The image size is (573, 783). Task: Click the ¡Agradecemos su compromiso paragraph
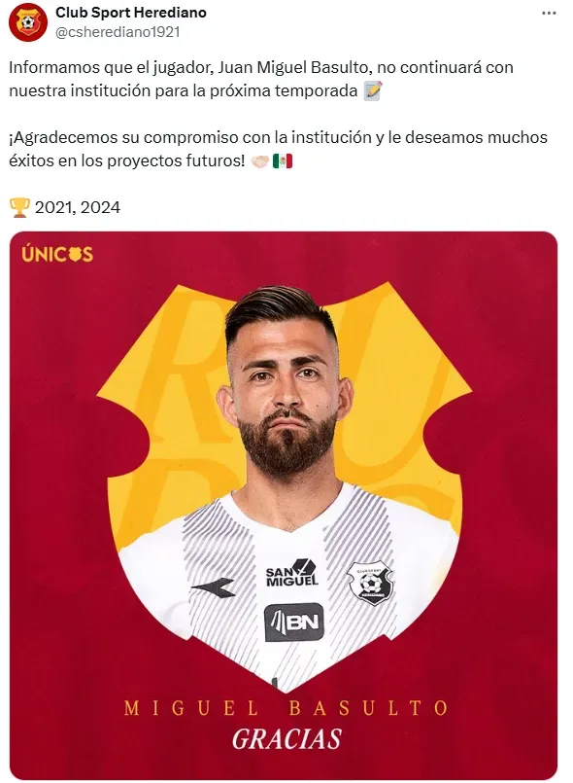pos(278,149)
